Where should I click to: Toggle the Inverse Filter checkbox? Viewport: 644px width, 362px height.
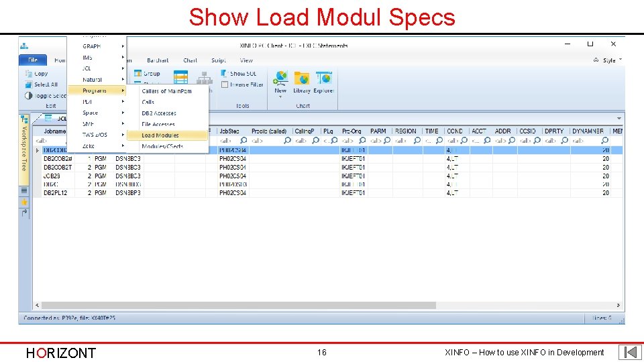coord(225,84)
